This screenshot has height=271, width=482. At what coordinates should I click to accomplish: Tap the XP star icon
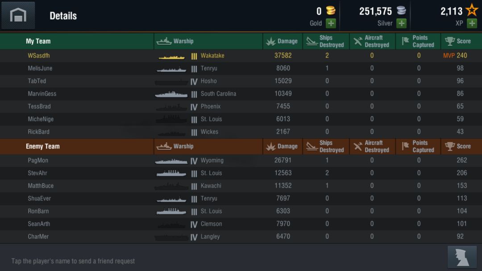click(x=471, y=10)
